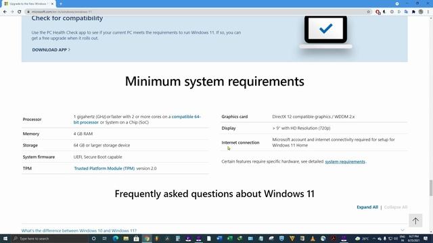Image resolution: width=433 pixels, height=243 pixels.
Task: Open a new browser tab
Action: pos(61,4)
